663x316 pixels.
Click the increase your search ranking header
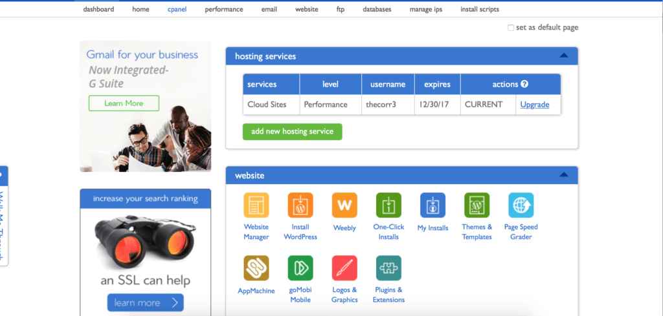pyautogui.click(x=146, y=199)
